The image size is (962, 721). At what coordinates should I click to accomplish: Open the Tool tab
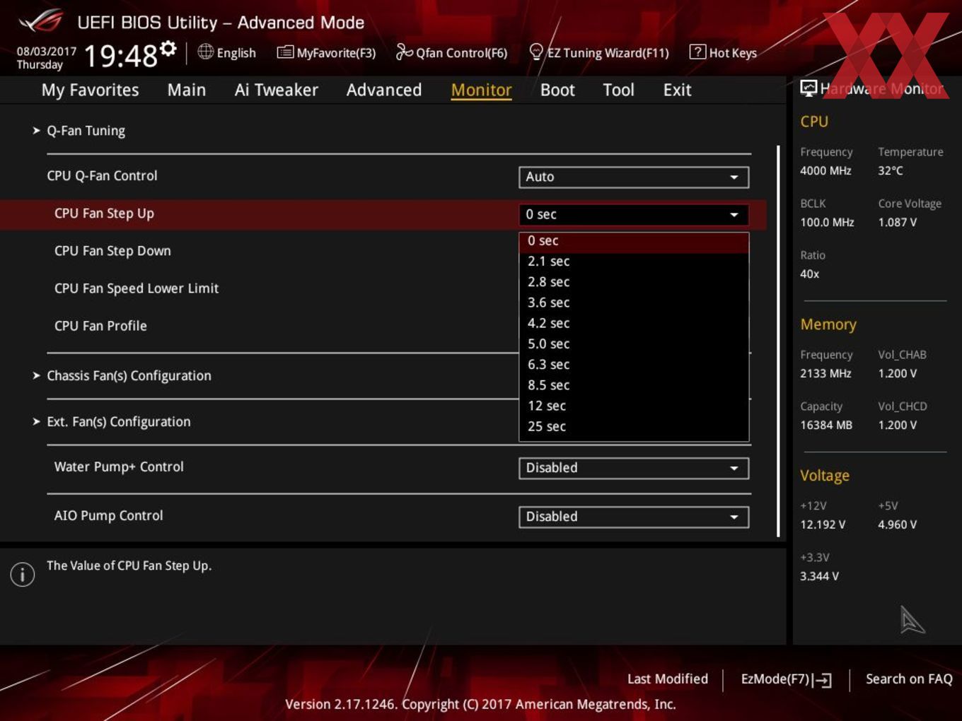618,90
